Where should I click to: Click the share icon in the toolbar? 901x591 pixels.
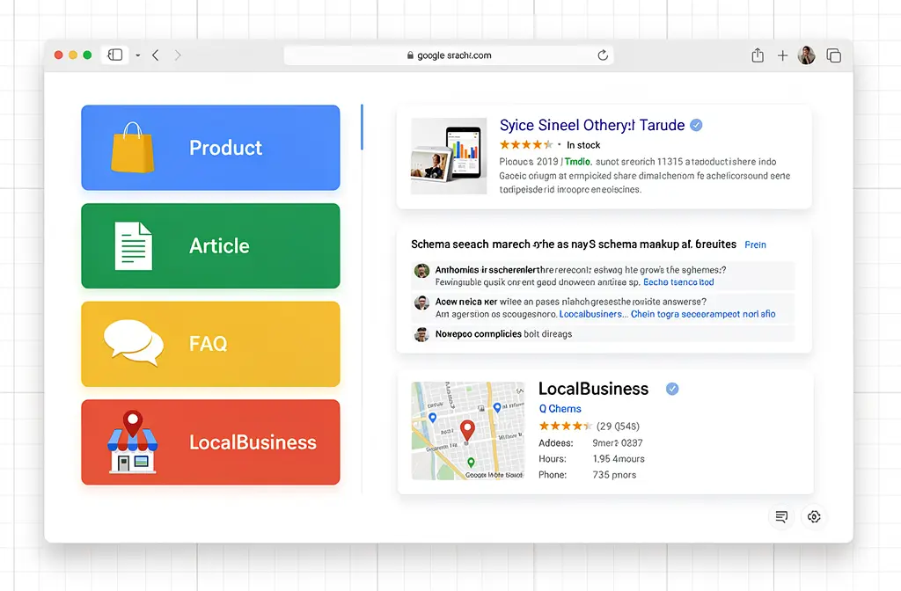pos(757,55)
